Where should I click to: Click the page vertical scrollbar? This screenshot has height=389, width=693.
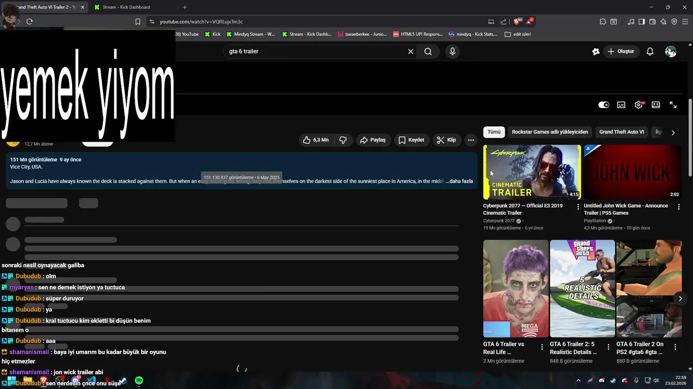(x=690, y=137)
